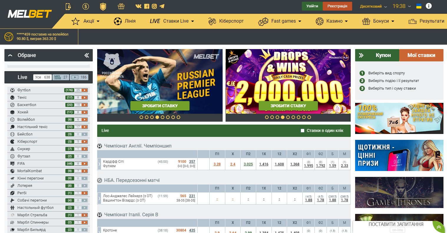Open the MELBET logo home link
Screen dimensions: 447x233
click(x=29, y=14)
